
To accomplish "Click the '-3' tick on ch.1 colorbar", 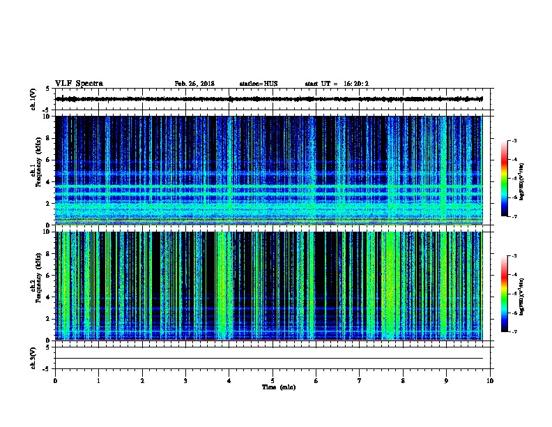I will pos(514,141).
